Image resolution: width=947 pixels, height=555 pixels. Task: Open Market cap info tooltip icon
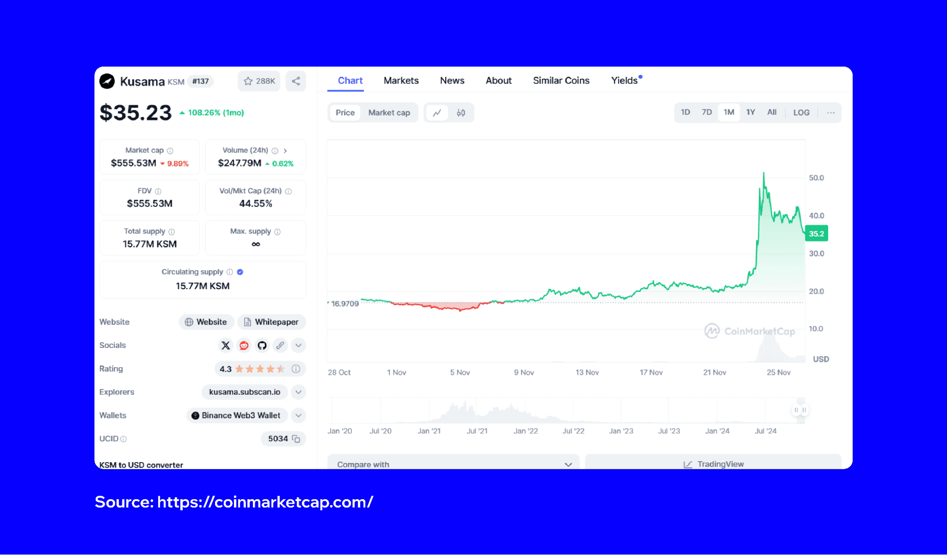[170, 151]
